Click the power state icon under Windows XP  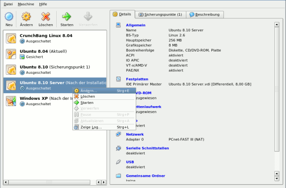pos(22,104)
